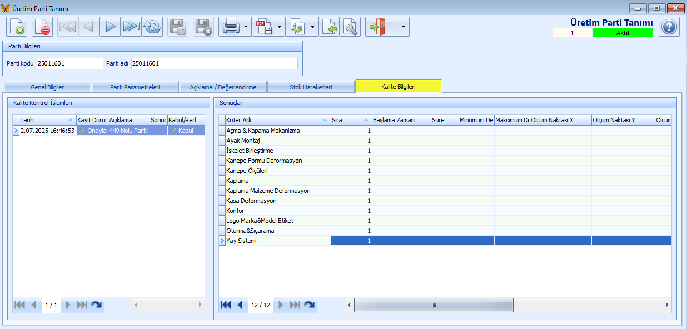Click the new record icon with plus
This screenshot has height=329, width=687.
(17, 27)
